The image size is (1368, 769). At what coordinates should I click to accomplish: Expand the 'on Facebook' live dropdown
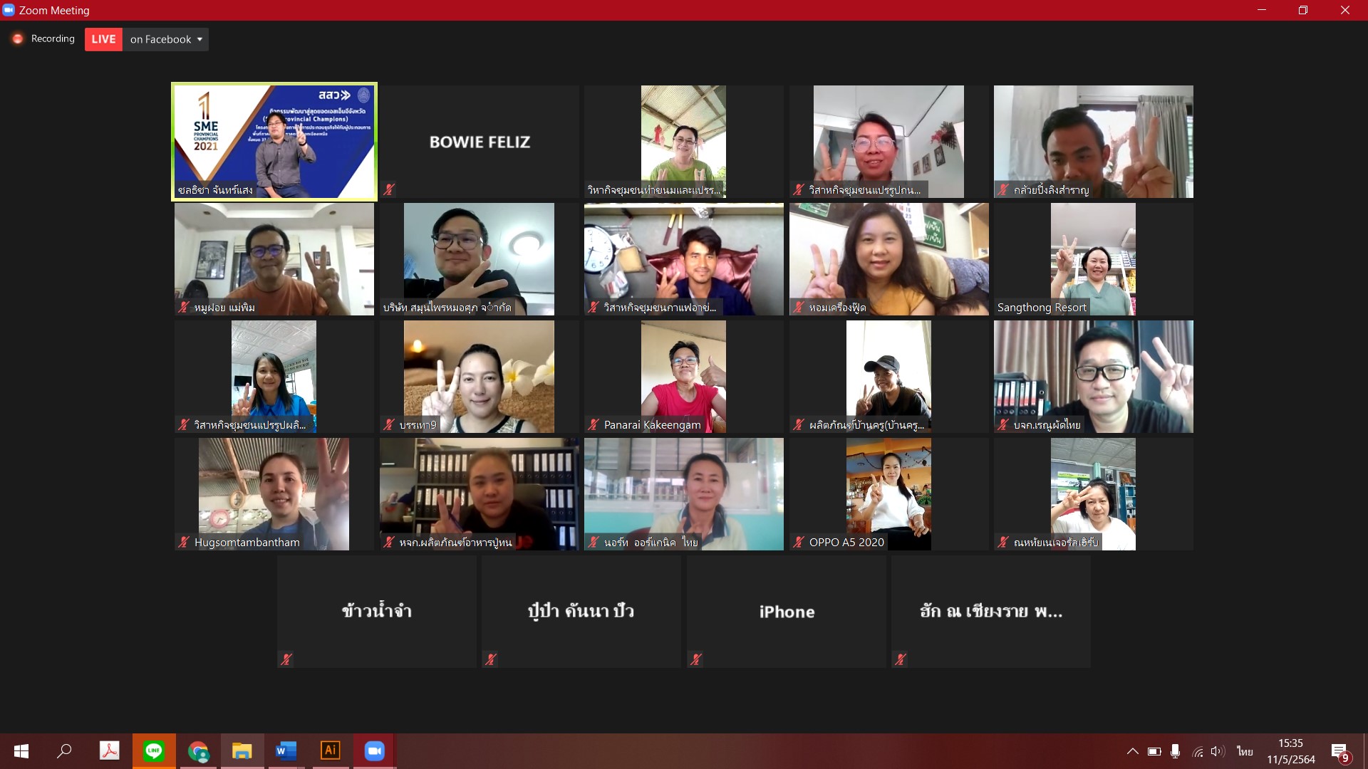[x=199, y=39]
